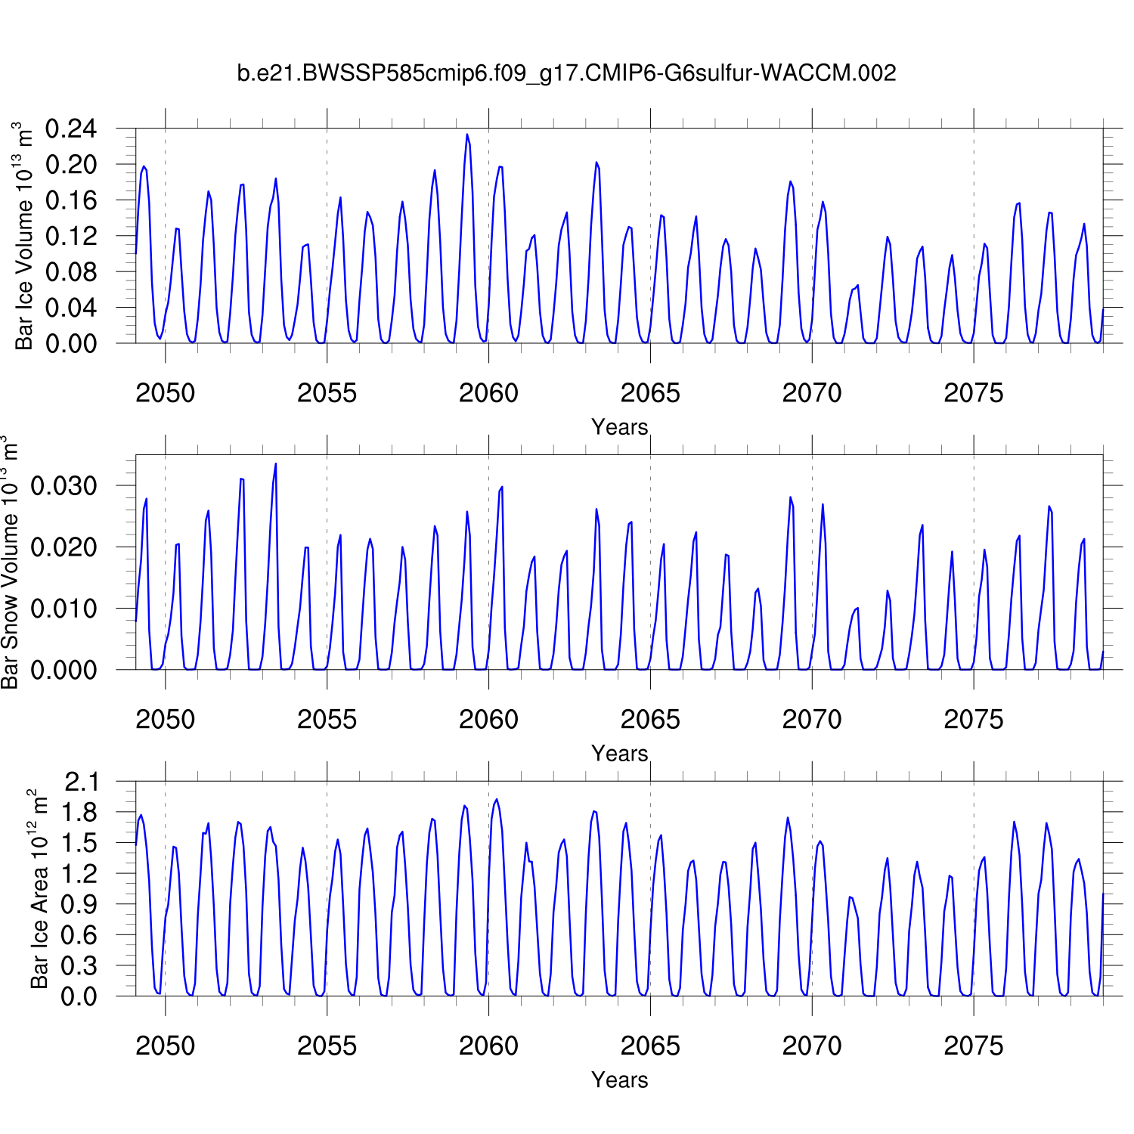1134x1134 pixels.
Task: Click the 2.1 value on ice area axis
Action: click(x=81, y=782)
